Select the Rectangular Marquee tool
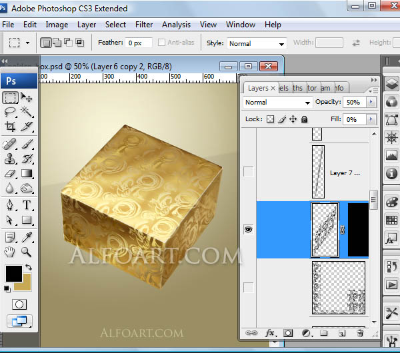The height and width of the screenshot is (353, 400). pyautogui.click(x=11, y=98)
